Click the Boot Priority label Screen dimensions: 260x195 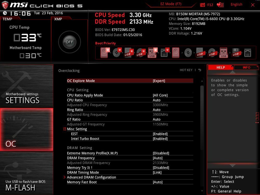tap(106, 43)
